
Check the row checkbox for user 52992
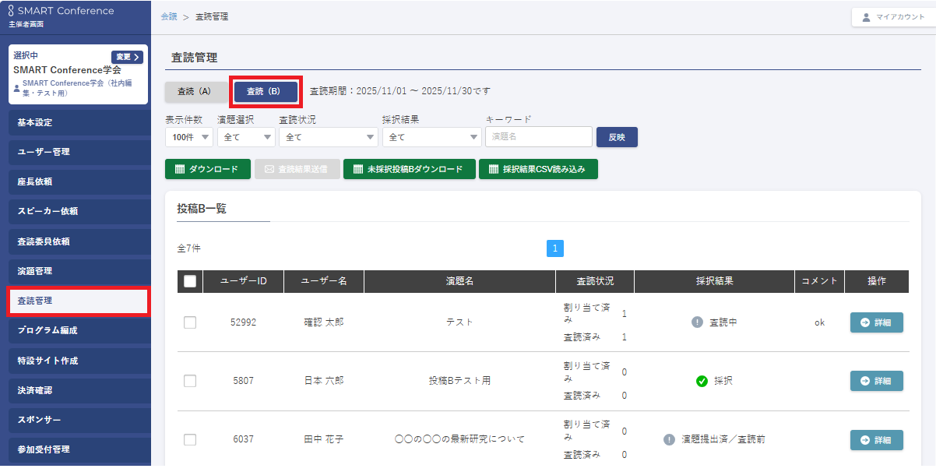pos(190,322)
